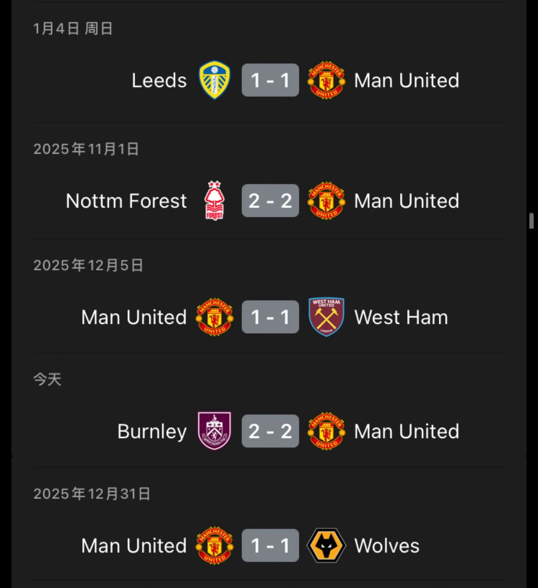Select the Wolves team name
This screenshot has width=538, height=588.
coord(387,546)
